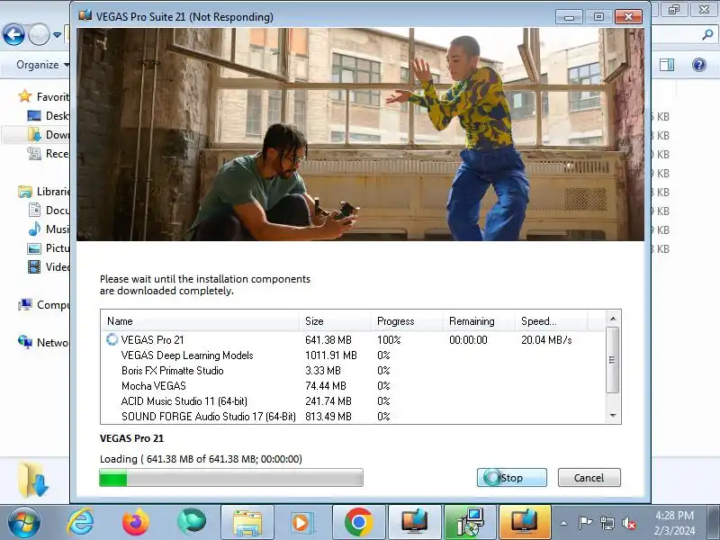Image resolution: width=720 pixels, height=540 pixels.
Task: Click Explorer Back navigation arrow
Action: coord(13,35)
